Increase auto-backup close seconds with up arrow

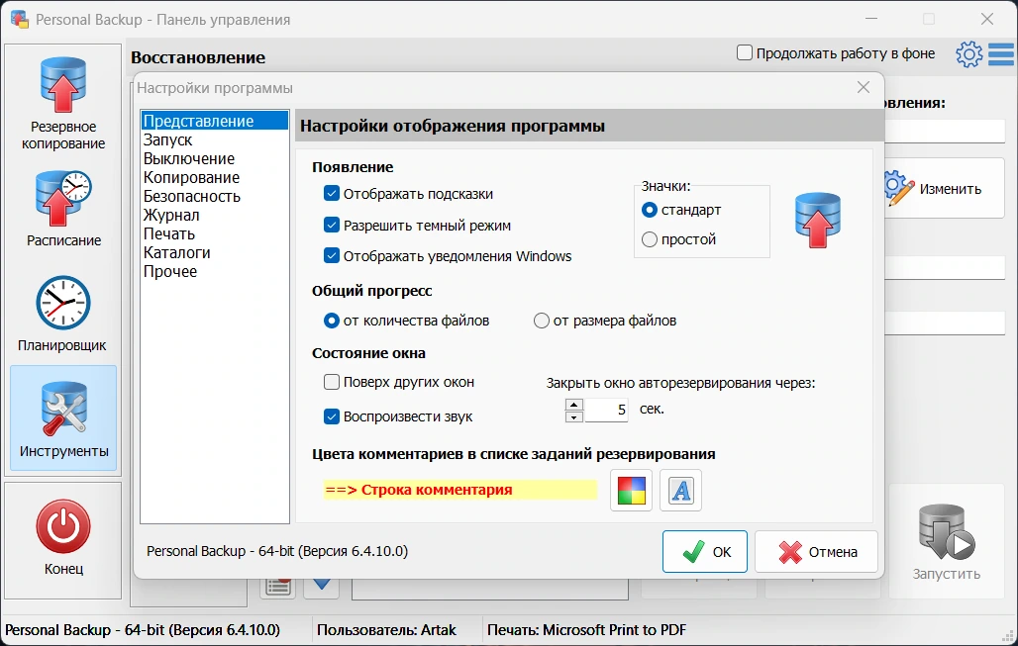point(574,405)
